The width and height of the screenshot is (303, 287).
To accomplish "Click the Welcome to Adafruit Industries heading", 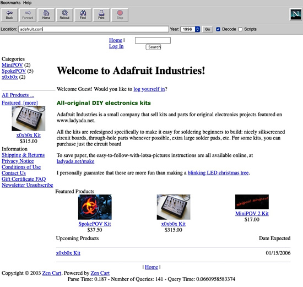I will coord(131,71).
